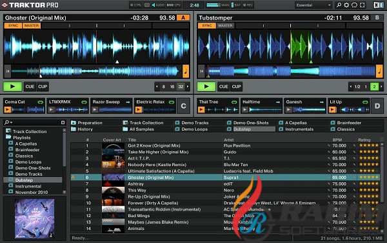Image resolution: width=387 pixels, height=243 pixels.
Task: Open the search magnifier in the header
Action: click(339, 5)
